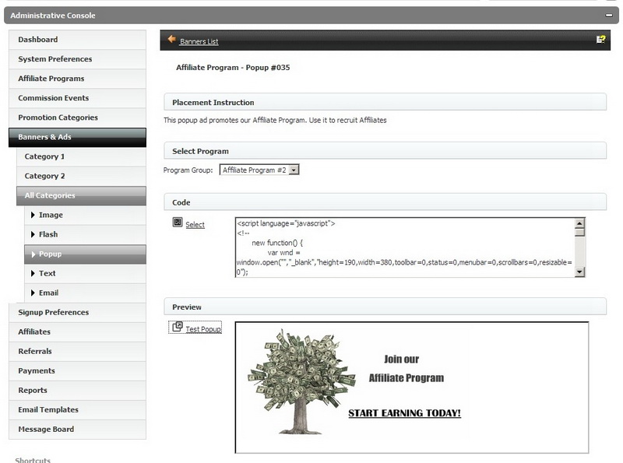
Task: Click the Select code link
Action: coord(195,225)
